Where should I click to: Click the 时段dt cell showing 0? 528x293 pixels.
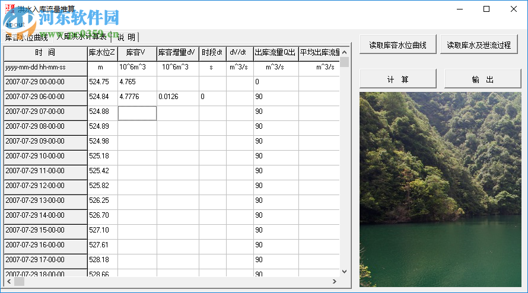[x=212, y=98]
